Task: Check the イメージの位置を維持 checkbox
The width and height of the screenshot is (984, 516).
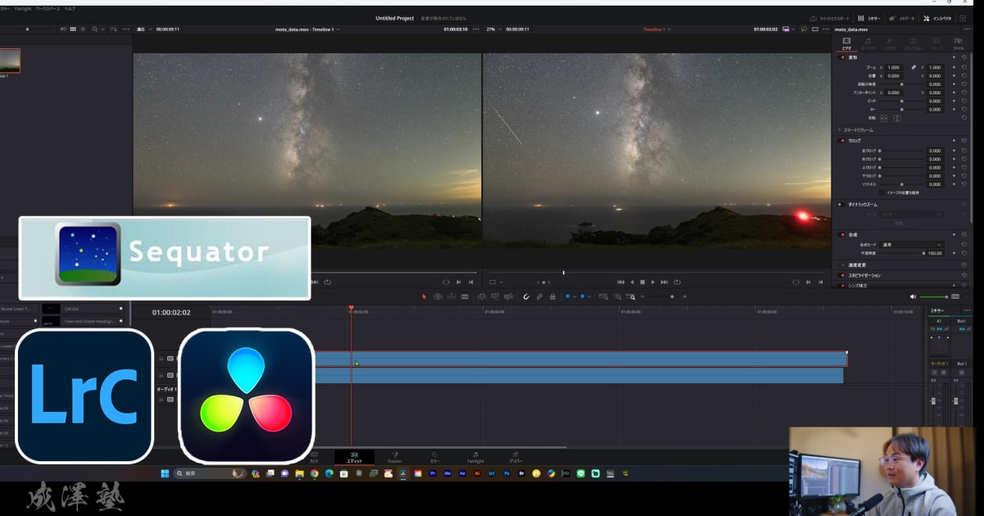Action: coord(881,192)
